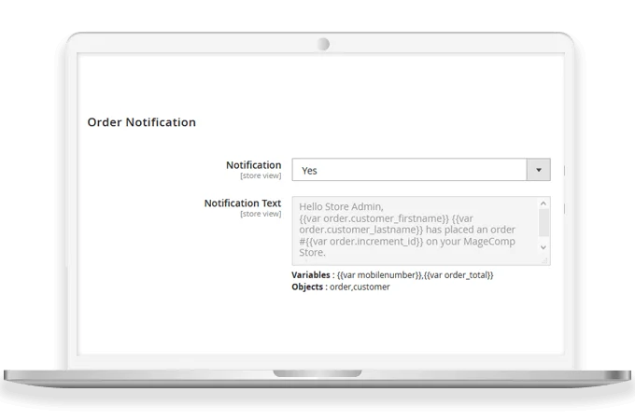Viewport: 635px width, 420px height.
Task: Click the textarea scroll up arrow
Action: pos(543,203)
